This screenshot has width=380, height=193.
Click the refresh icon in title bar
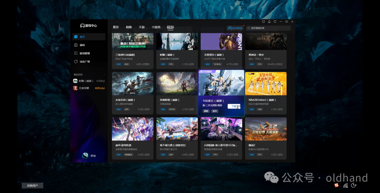(275, 21)
